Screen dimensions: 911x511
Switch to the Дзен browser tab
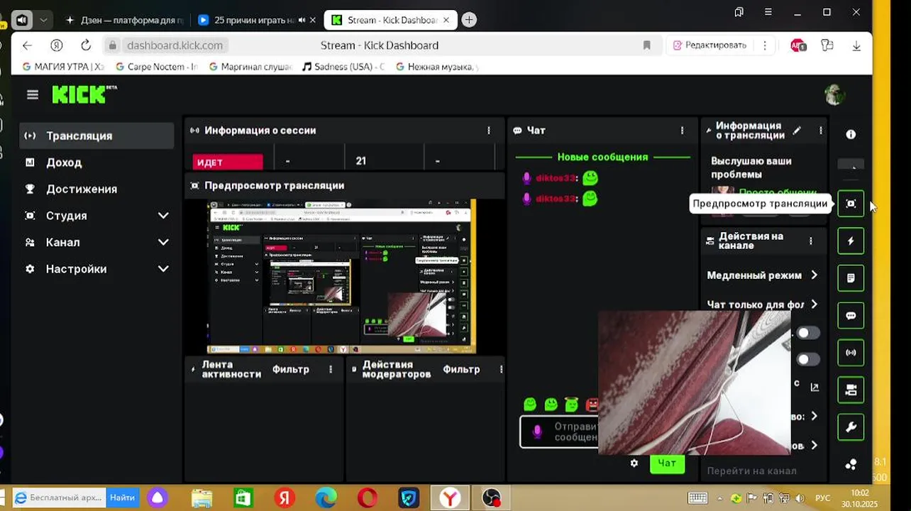tap(124, 21)
